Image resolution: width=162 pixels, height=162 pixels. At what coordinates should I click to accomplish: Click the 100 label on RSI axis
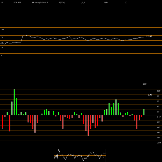click(3, 29)
